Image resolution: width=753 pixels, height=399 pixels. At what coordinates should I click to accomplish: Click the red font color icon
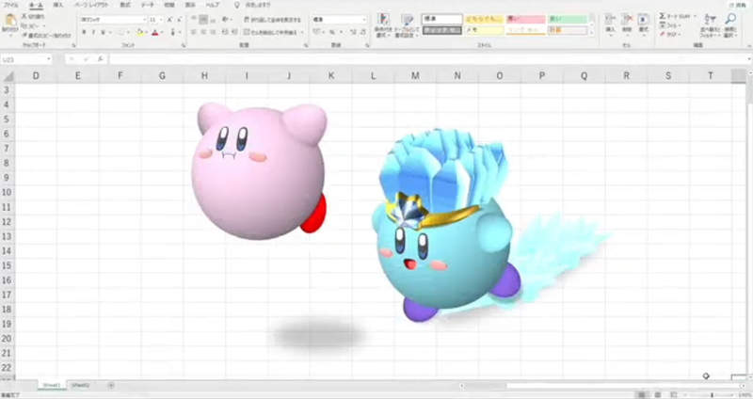[154, 32]
